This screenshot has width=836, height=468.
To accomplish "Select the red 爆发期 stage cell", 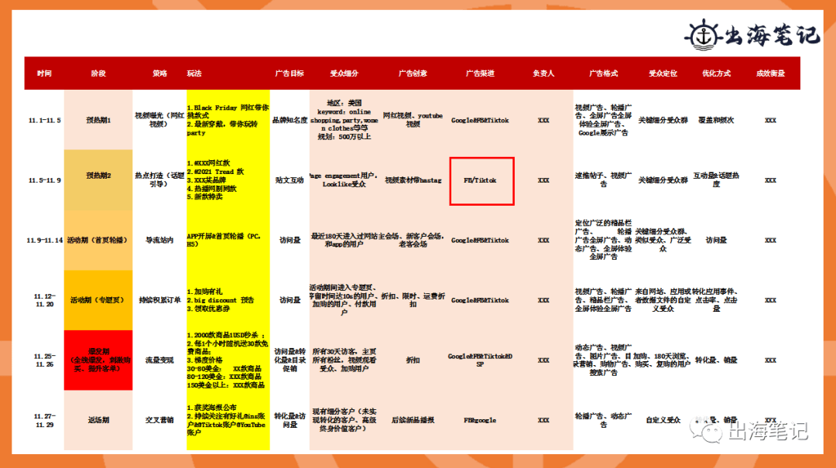I will [x=98, y=360].
